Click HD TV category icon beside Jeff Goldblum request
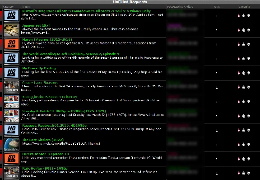 11,58
